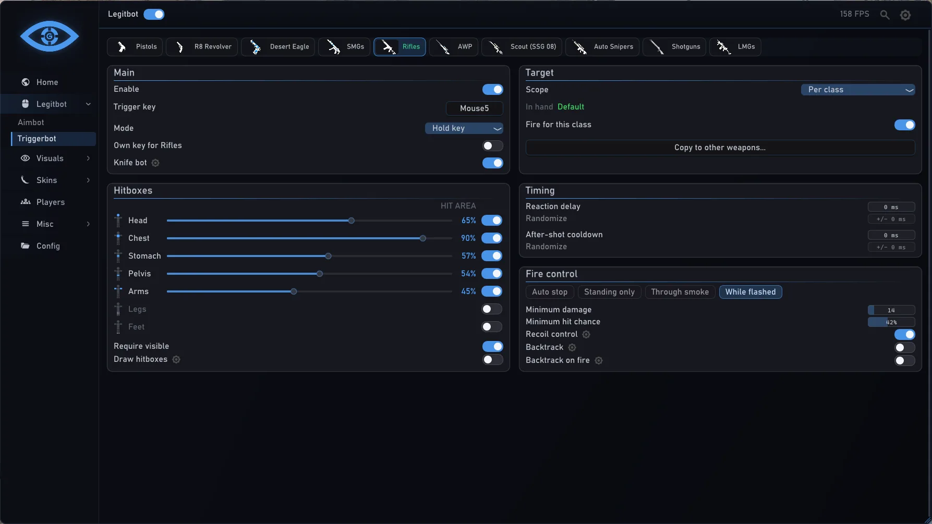Click the blue eye logo
This screenshot has height=524, width=932.
(50, 36)
